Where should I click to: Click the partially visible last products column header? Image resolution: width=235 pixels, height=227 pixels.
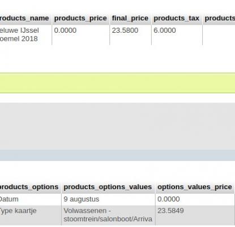tap(219, 19)
